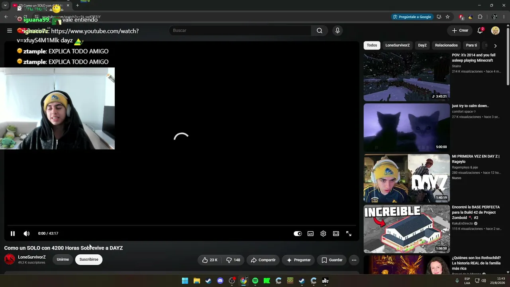
Task: Toggle the autoplay switch
Action: coord(298,234)
